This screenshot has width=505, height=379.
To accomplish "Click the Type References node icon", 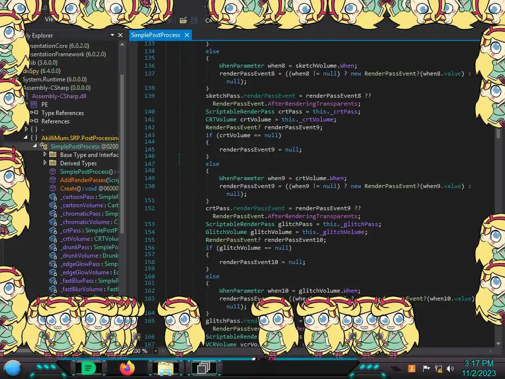I will pos(34,113).
